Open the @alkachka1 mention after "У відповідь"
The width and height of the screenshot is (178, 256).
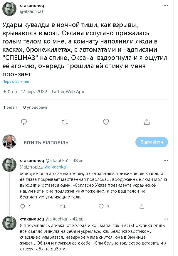pos(56,167)
